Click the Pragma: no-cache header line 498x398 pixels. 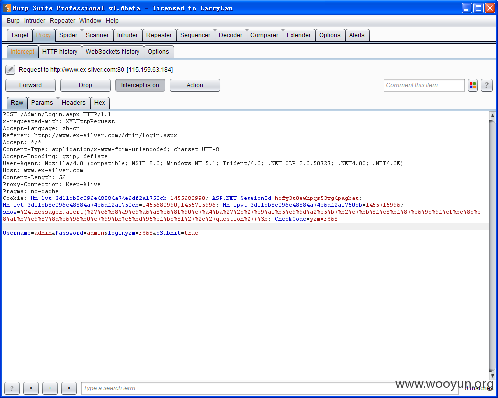tap(31, 192)
